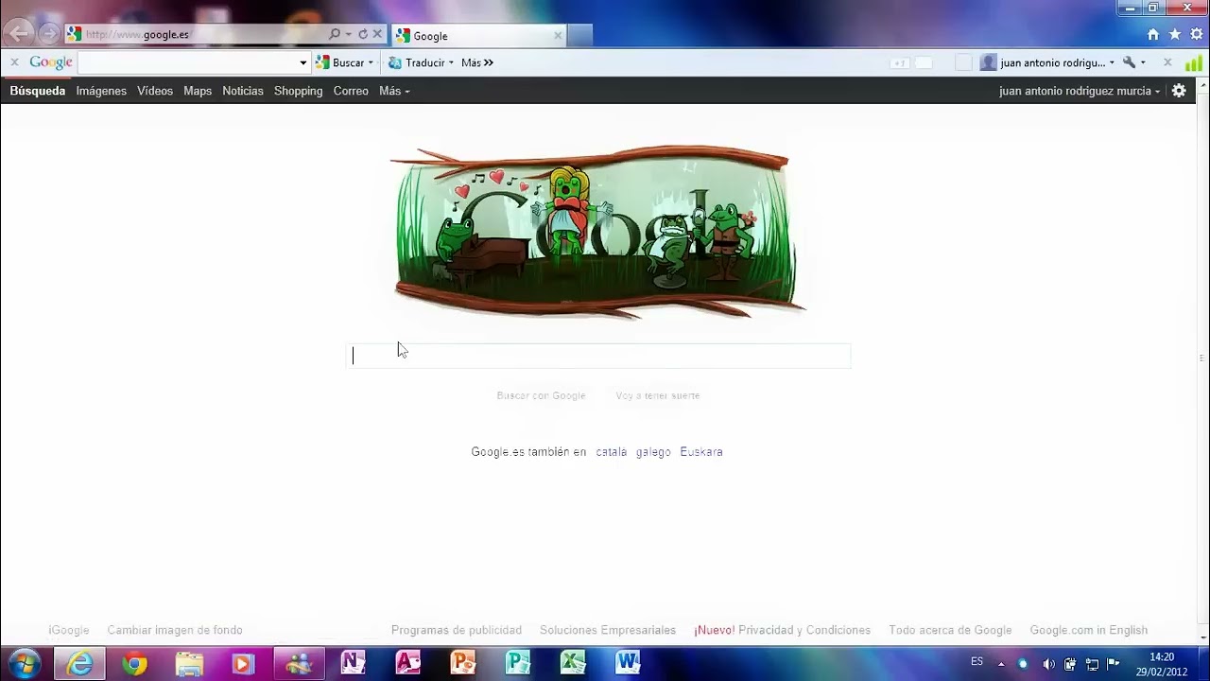The image size is (1210, 681).
Task: Click the toolbar profile picture avatar
Action: [x=988, y=62]
